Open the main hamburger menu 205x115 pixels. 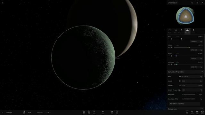(3, 3)
